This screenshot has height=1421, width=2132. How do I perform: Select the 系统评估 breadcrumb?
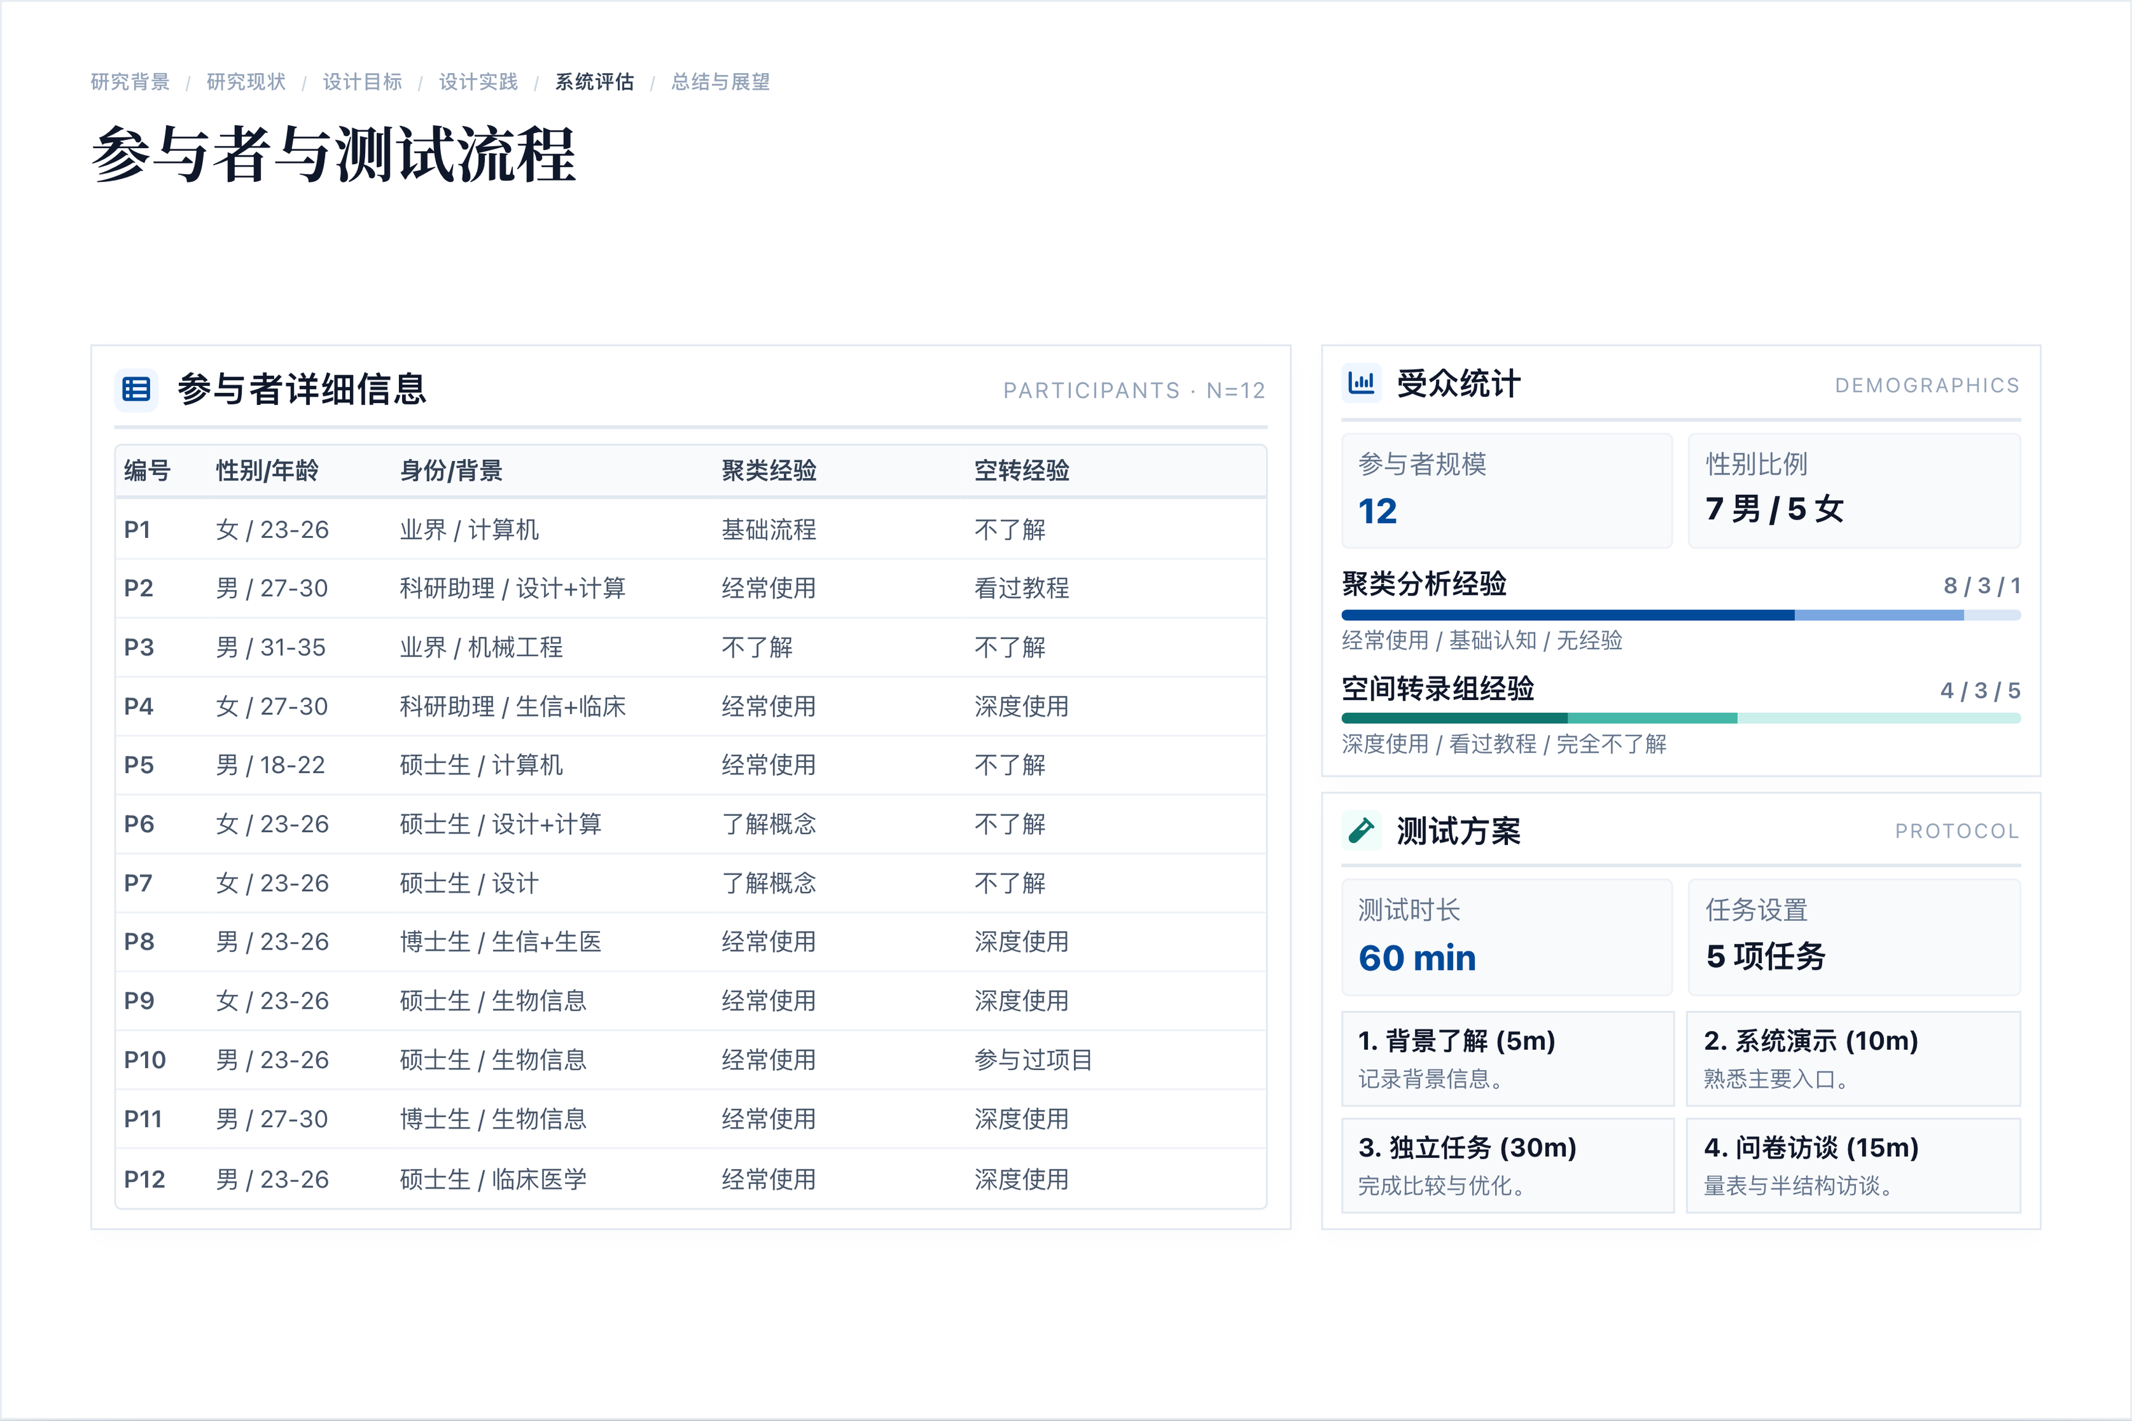pos(594,82)
